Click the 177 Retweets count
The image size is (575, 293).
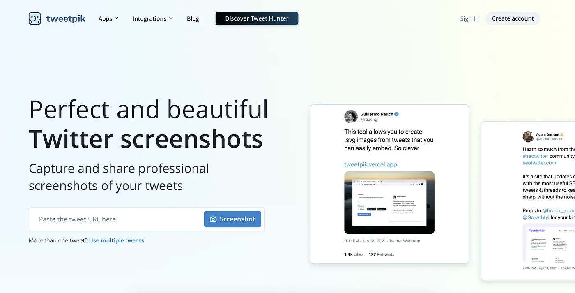[382, 254]
